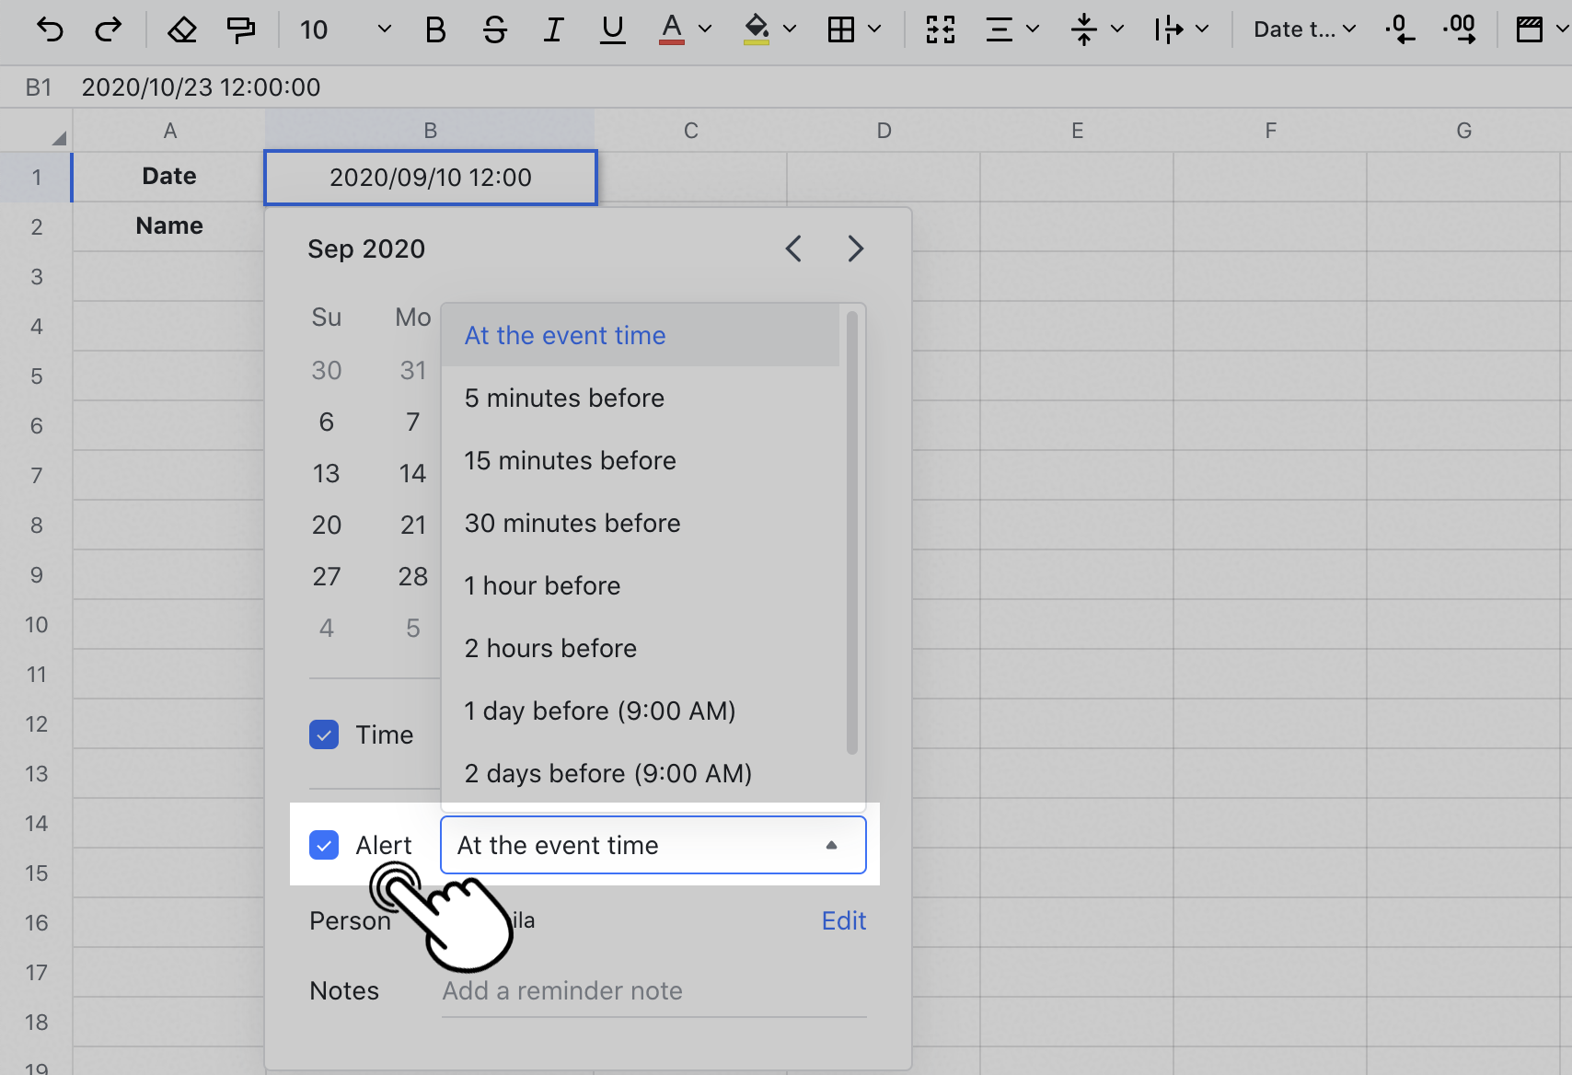Click the Redo icon
Screen dimensions: 1572x1075
tap(109, 29)
